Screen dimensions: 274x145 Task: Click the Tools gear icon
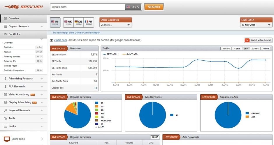[6, 118]
